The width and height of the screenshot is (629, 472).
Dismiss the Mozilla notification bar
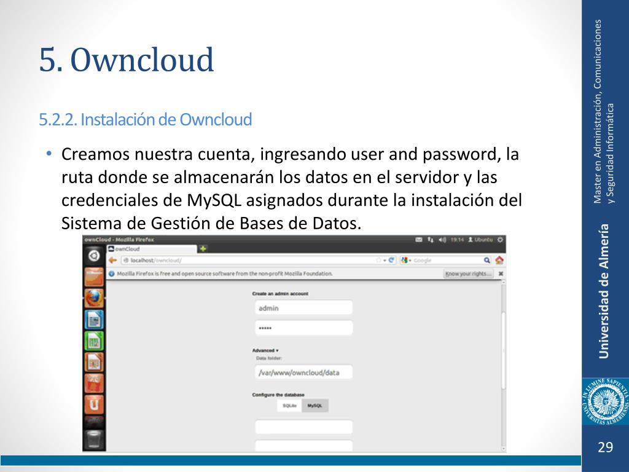(501, 273)
